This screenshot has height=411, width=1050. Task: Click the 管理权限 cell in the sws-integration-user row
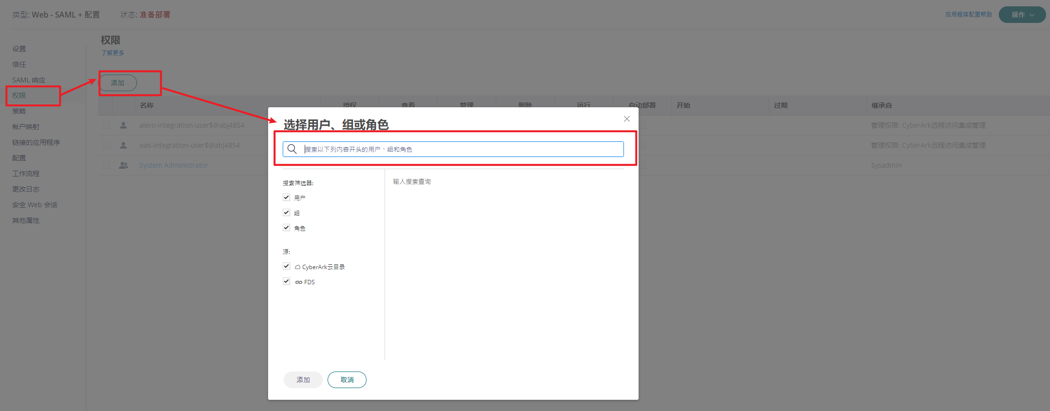[x=928, y=145]
